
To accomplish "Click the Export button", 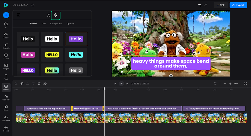I will pyautogui.click(x=238, y=5).
